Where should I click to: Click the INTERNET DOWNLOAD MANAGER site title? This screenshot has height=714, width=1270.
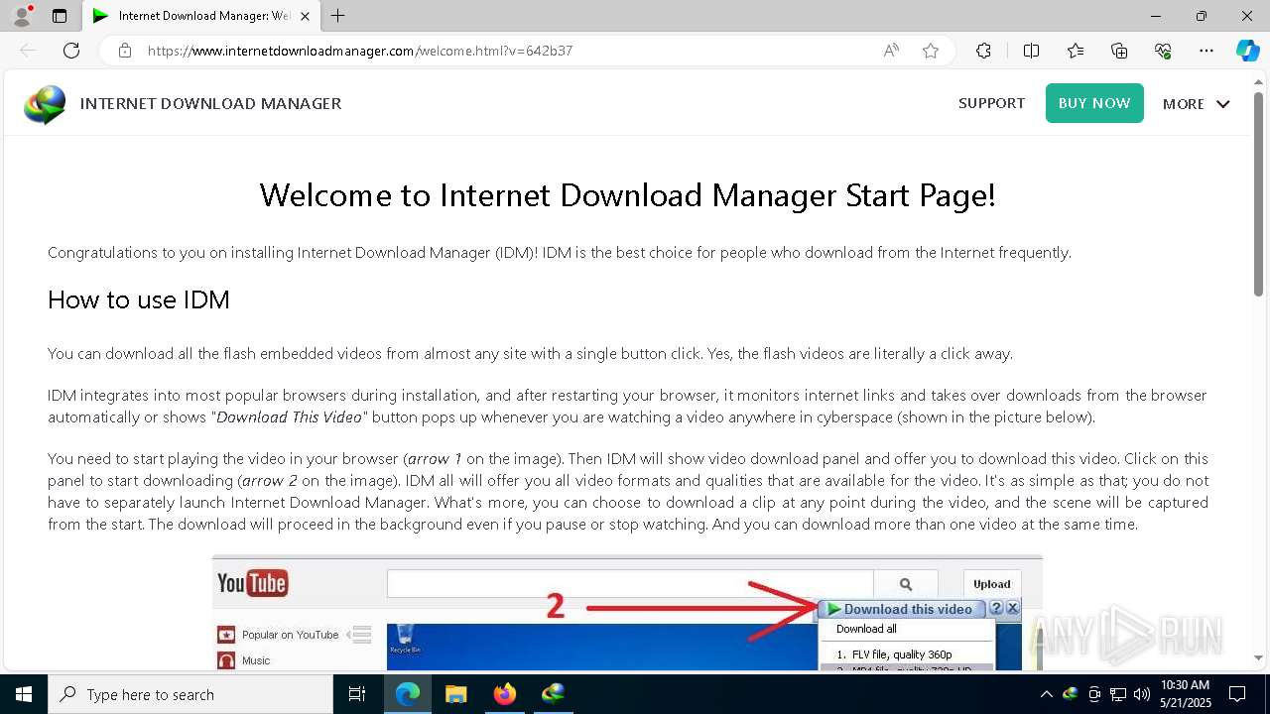pos(210,103)
